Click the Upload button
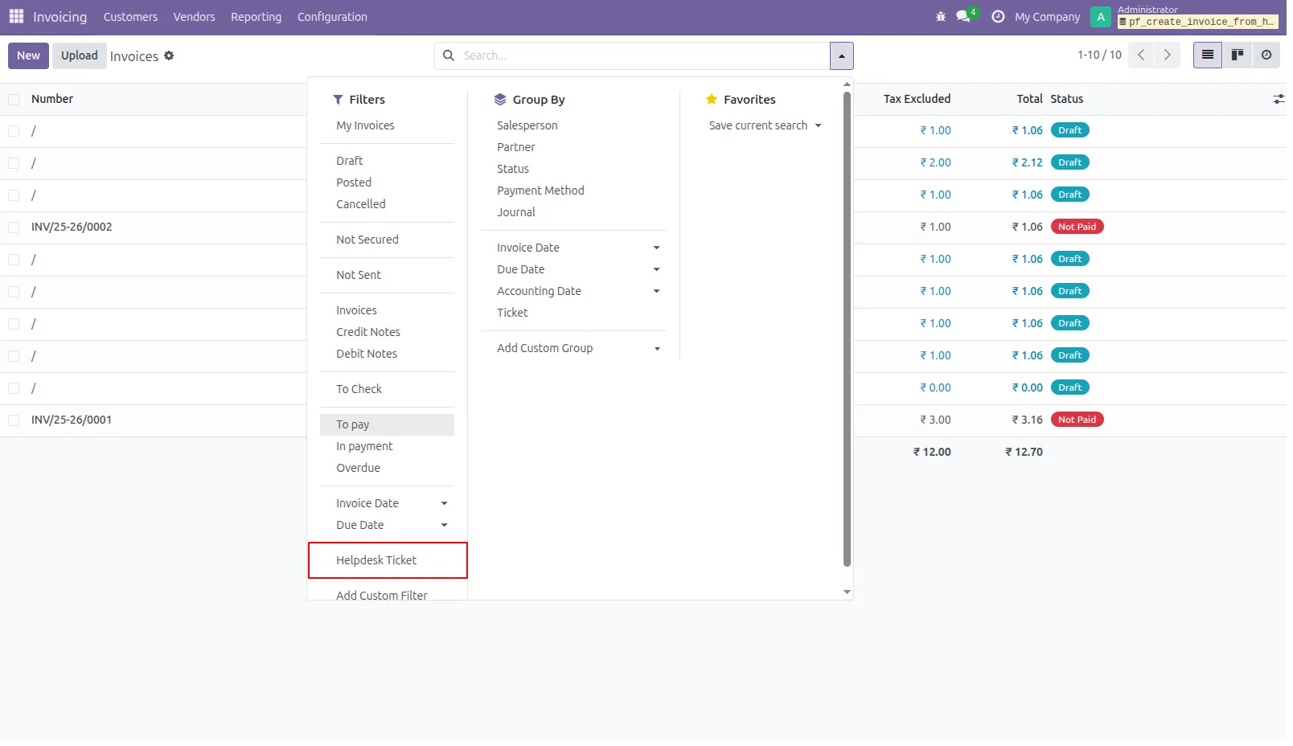Viewport: 1293px width, 746px height. tap(80, 55)
